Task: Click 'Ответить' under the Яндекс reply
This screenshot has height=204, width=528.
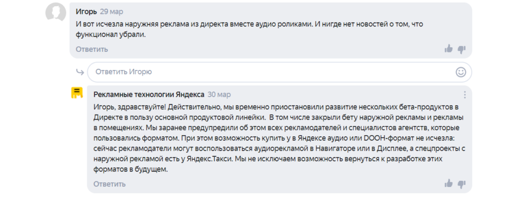Action: click(x=109, y=184)
